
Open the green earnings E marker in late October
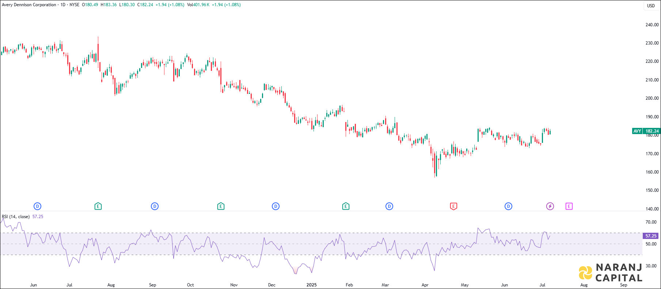tap(221, 206)
